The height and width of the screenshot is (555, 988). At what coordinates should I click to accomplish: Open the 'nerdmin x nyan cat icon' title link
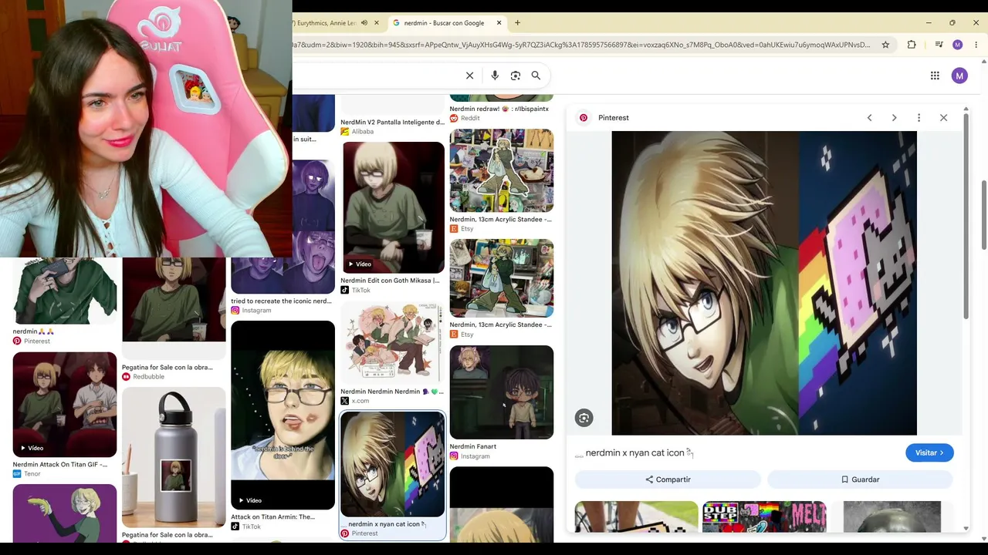[635, 453]
